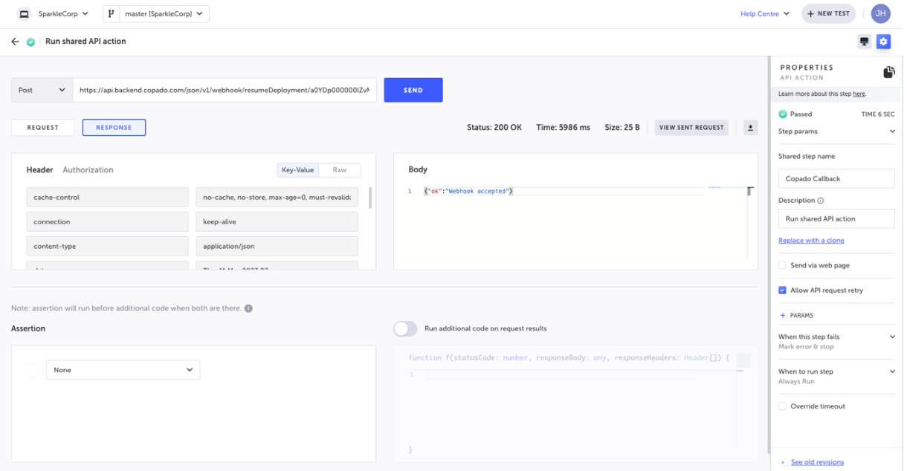Open the JH user avatar
The height and width of the screenshot is (471, 907).
coord(881,13)
